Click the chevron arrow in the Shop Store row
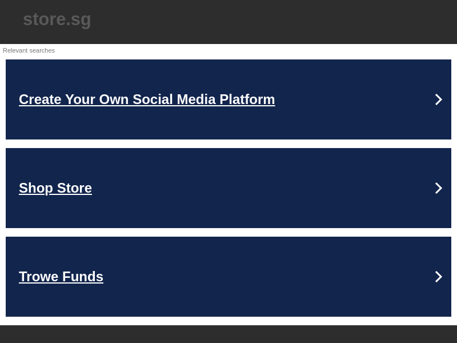 coord(438,188)
